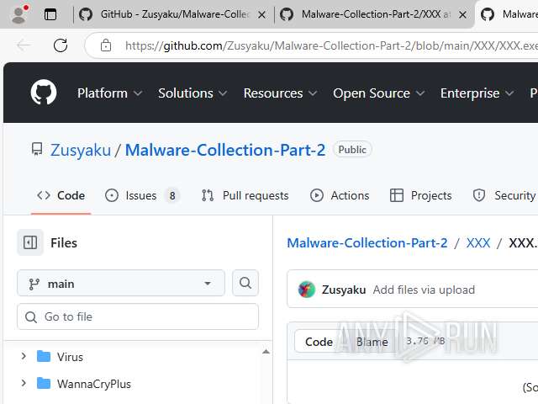Open the Actions tab
538x404 pixels.
(340, 195)
